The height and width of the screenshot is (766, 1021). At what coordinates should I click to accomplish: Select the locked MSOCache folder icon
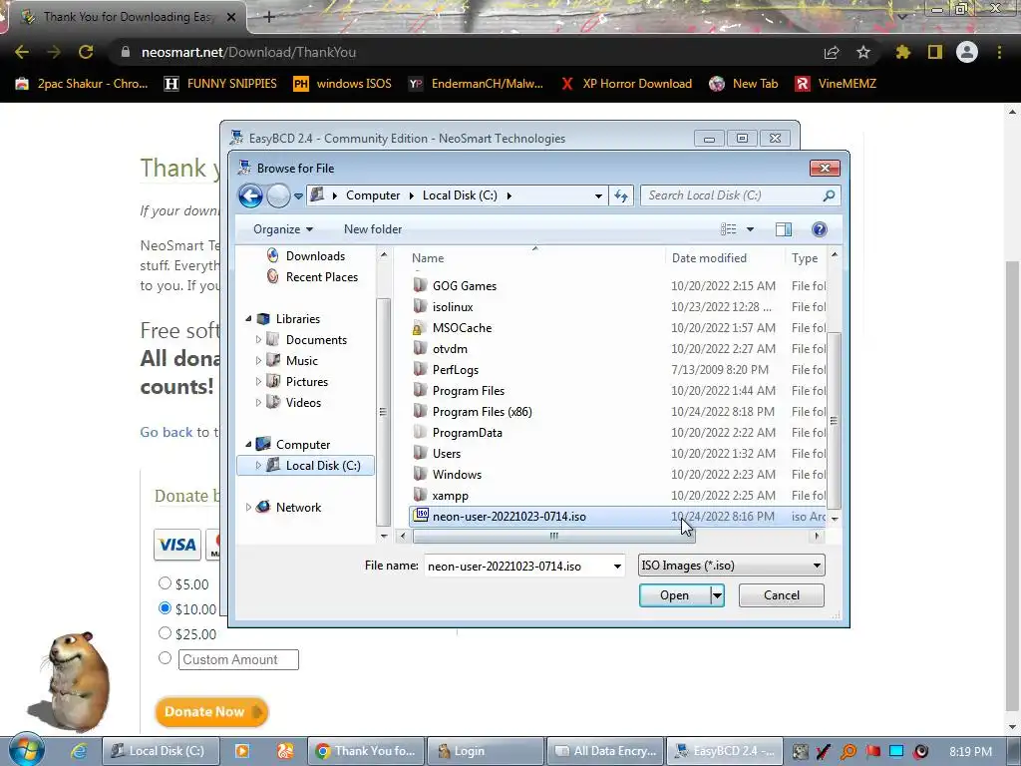(420, 327)
